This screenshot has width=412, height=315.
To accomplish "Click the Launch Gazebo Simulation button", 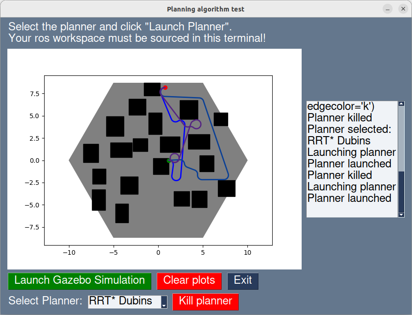I will 80,281.
